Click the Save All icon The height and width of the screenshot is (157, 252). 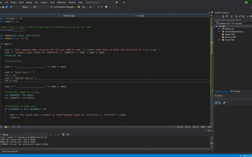click(x=7, y=7)
